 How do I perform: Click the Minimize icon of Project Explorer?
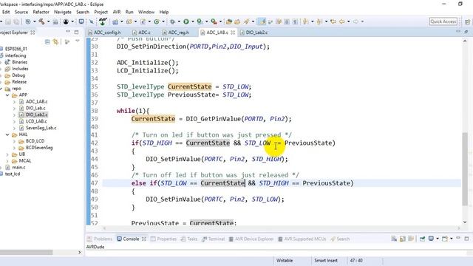coord(68,32)
